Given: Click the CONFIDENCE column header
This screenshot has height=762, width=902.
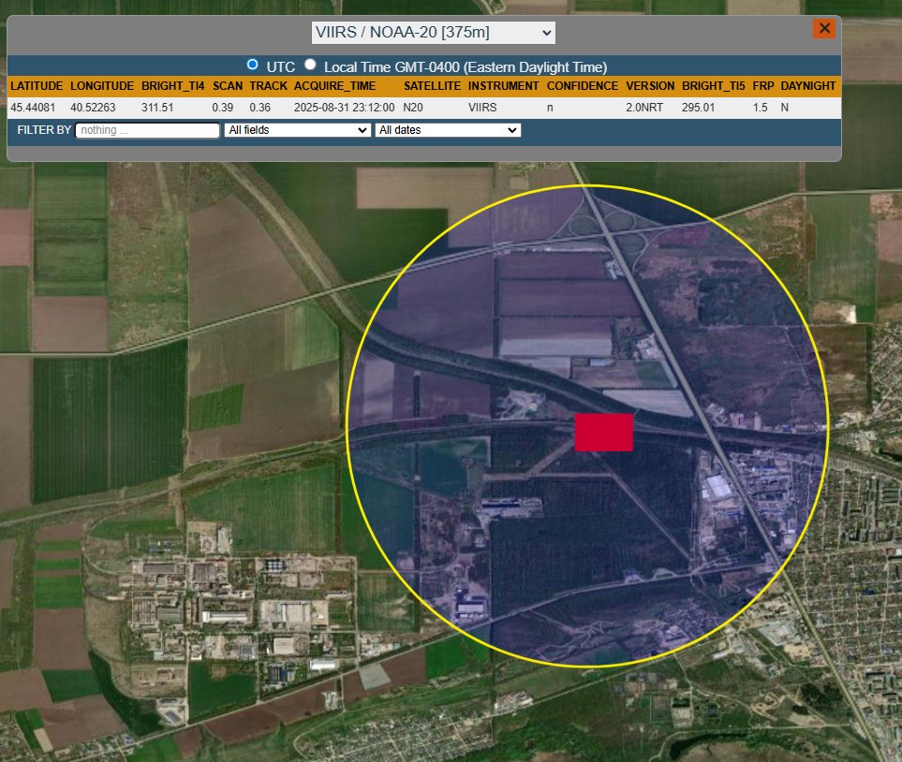Looking at the screenshot, I should (581, 85).
